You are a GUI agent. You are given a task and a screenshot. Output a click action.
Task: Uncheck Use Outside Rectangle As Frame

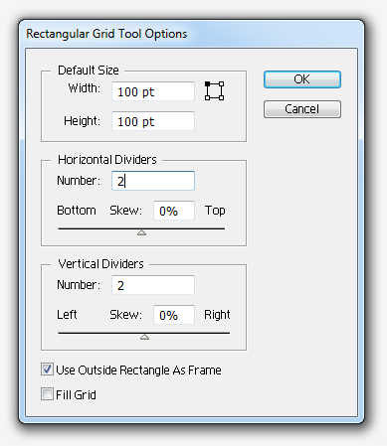(x=47, y=369)
